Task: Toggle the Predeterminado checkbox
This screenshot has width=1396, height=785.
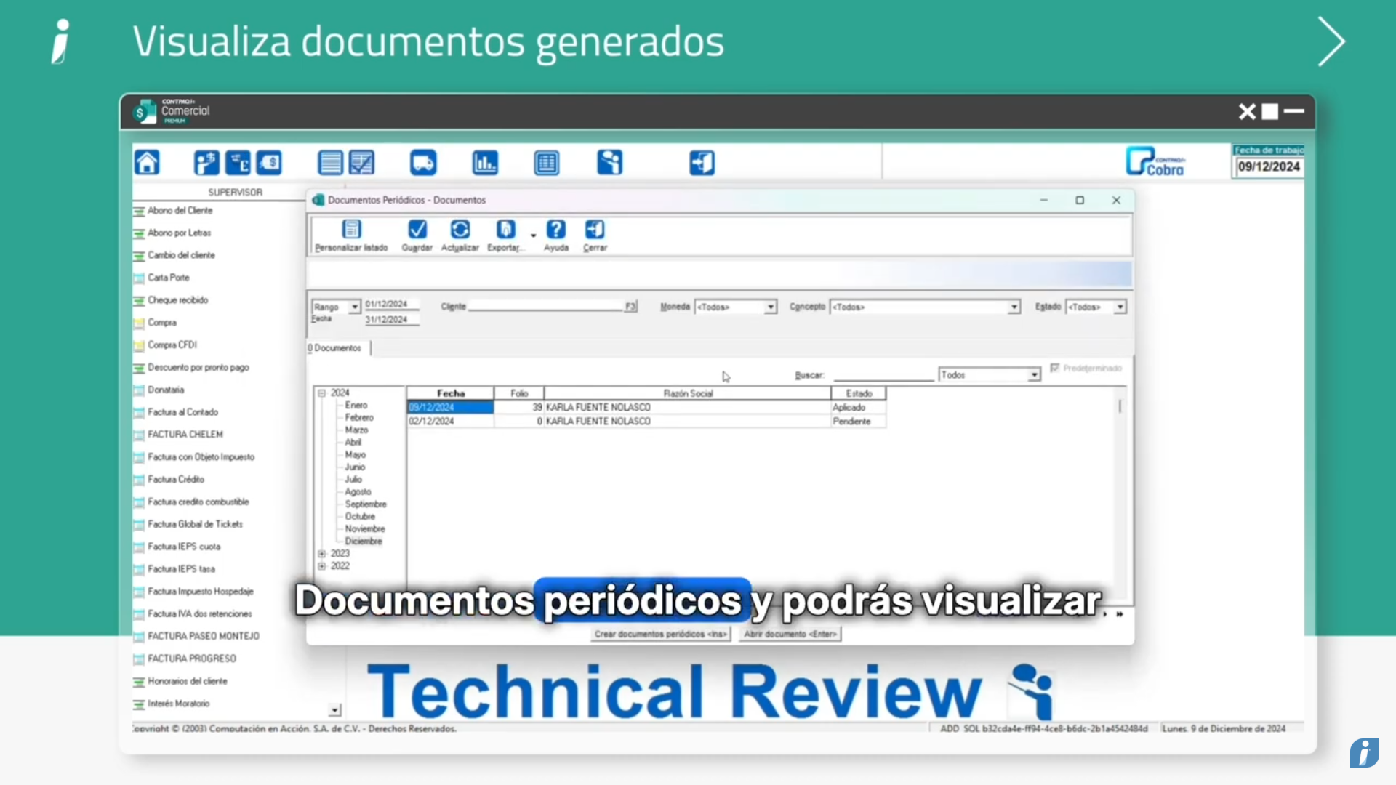Action: (x=1056, y=369)
